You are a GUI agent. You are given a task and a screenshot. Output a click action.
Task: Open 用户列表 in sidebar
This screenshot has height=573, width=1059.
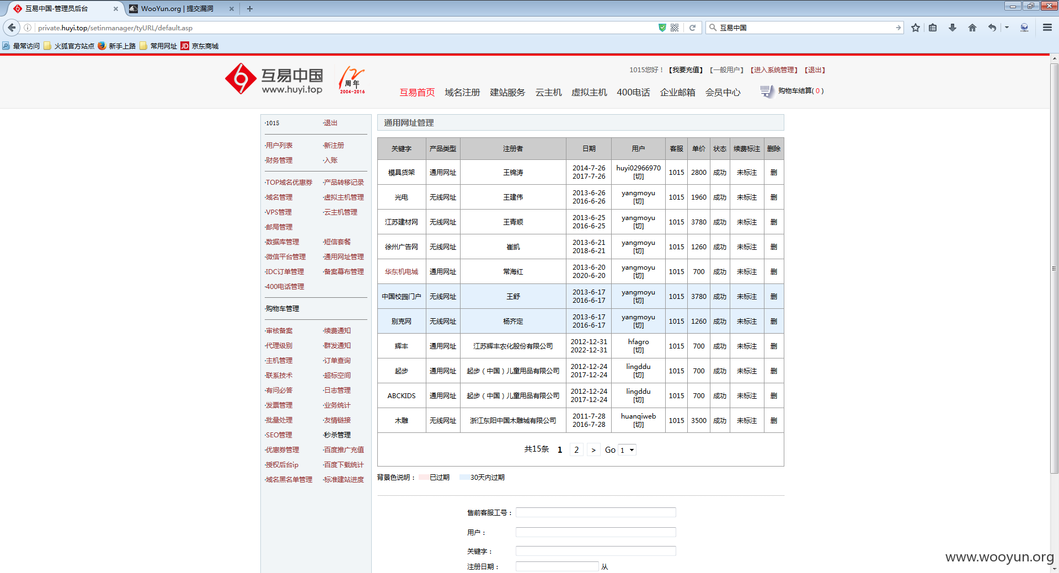(279, 146)
